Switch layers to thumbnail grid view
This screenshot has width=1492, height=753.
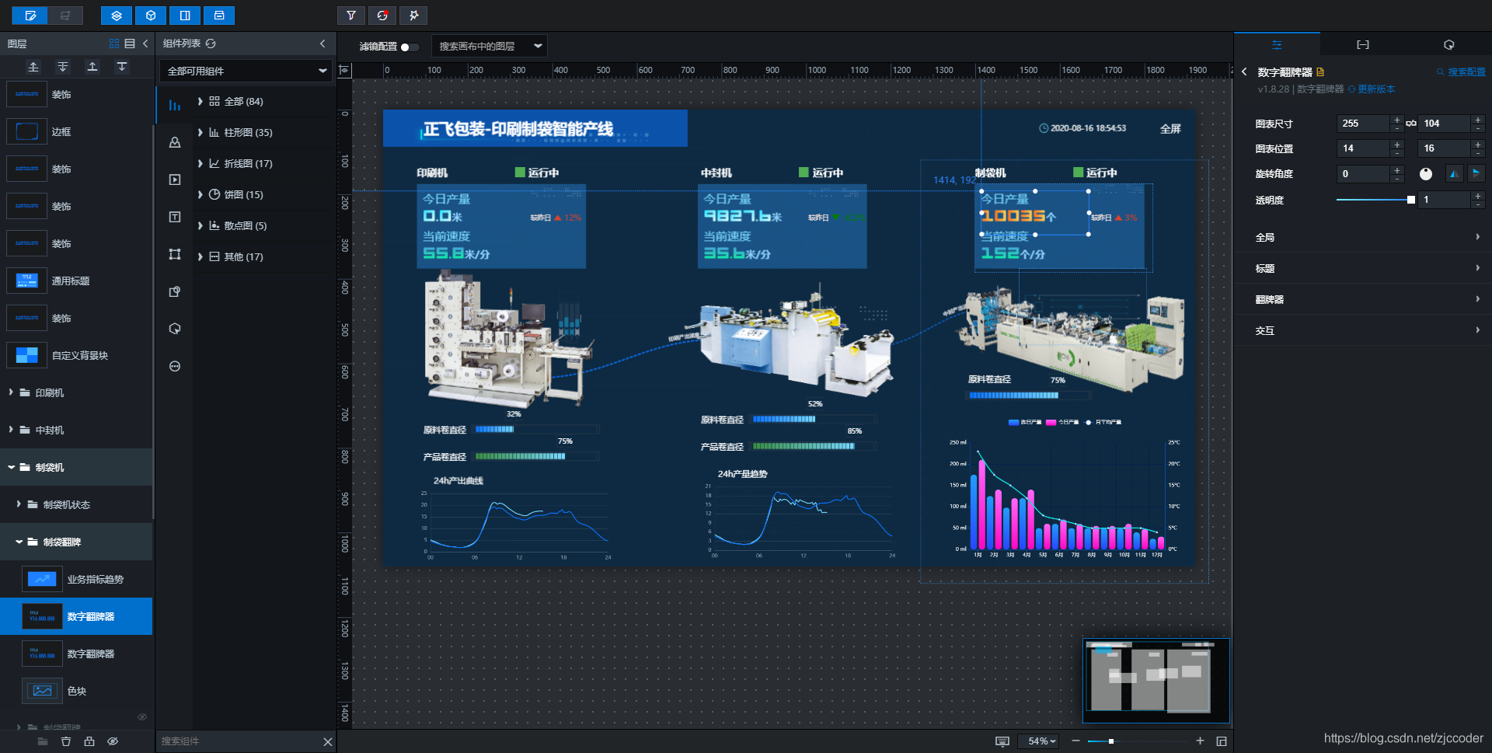(114, 44)
